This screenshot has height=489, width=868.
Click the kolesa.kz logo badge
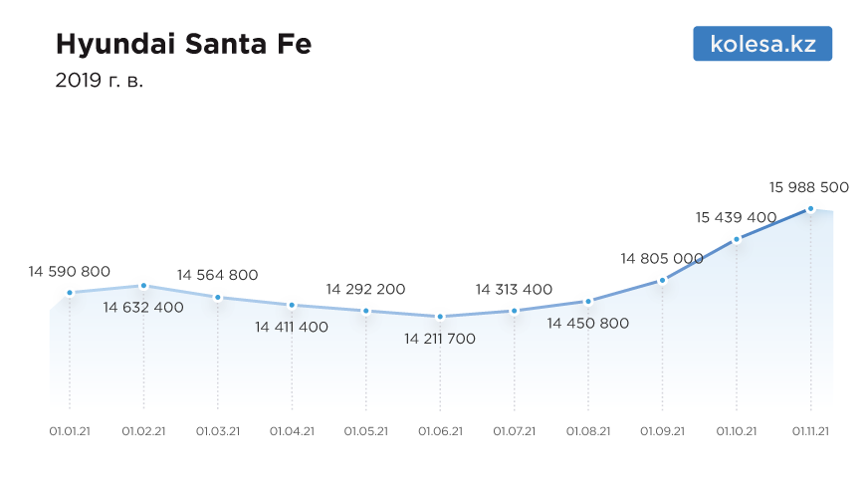click(x=762, y=43)
